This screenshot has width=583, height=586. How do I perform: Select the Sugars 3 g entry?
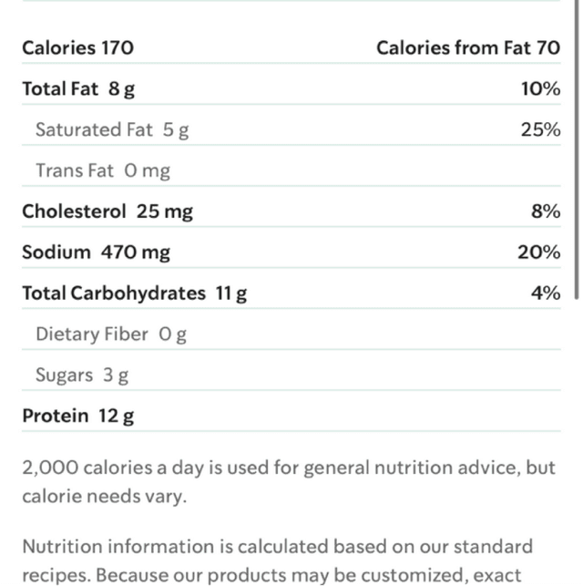82,375
